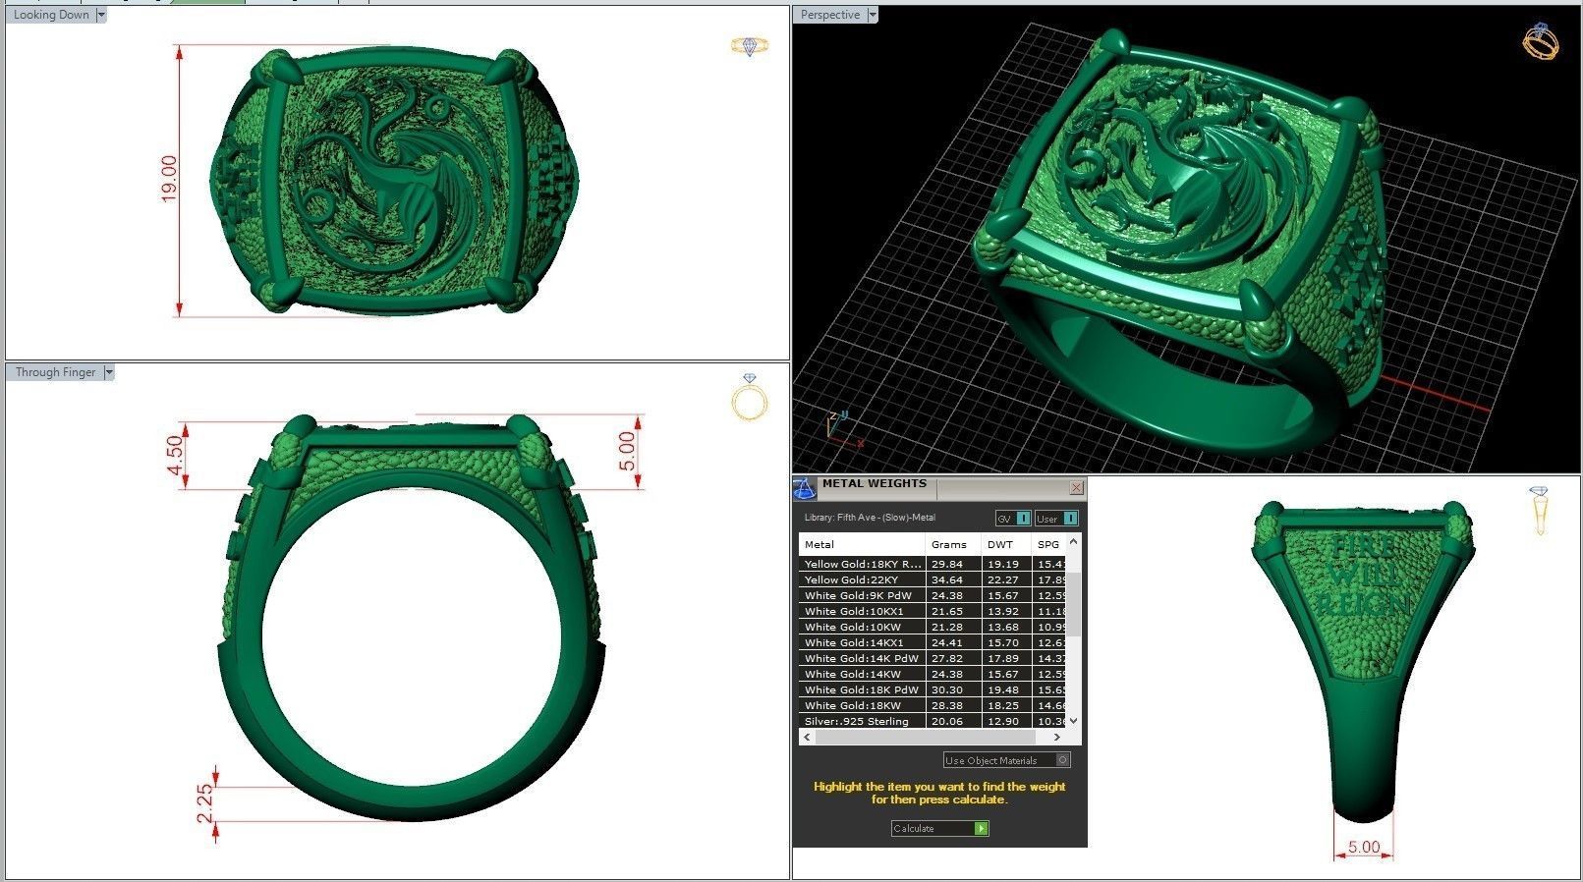Click the 4.50 dimension in Through Finger view
Image resolution: width=1583 pixels, height=882 pixels.
(x=175, y=455)
